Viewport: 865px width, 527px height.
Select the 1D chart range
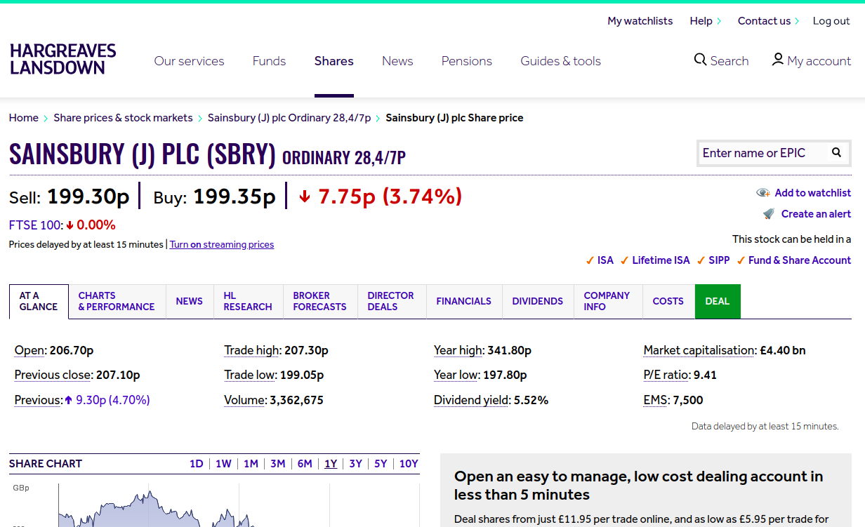[196, 464]
